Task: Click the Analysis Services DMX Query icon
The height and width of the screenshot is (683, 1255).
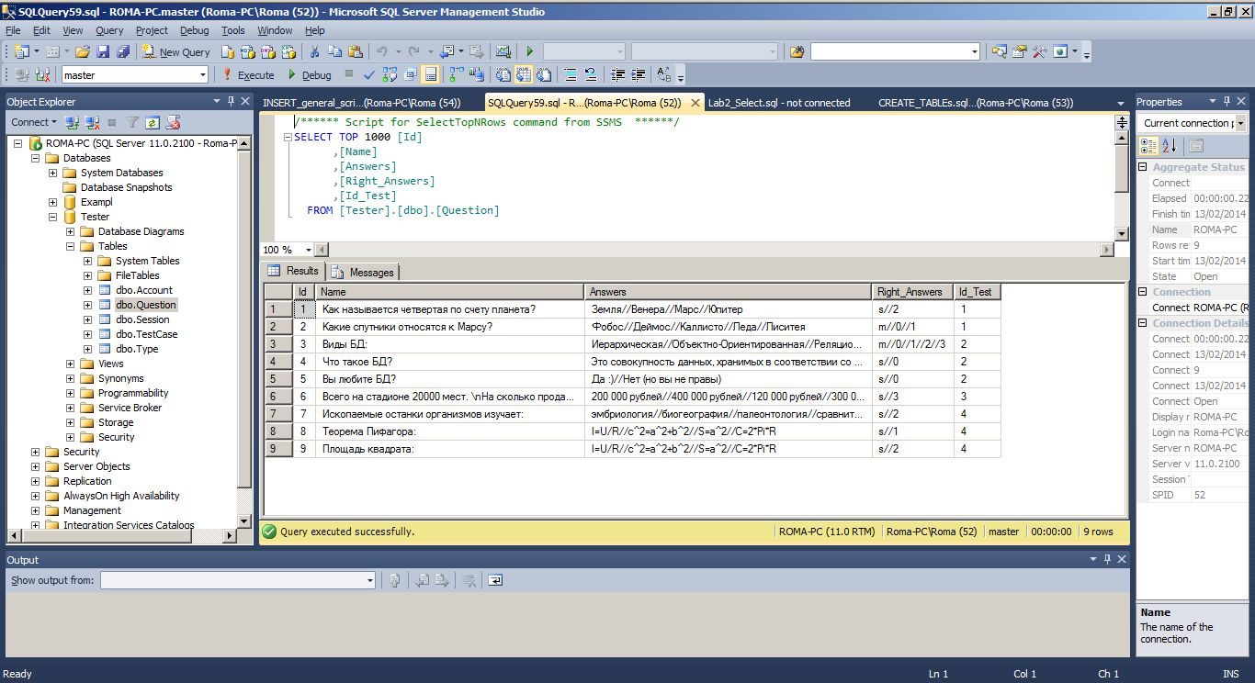Action: (x=267, y=52)
